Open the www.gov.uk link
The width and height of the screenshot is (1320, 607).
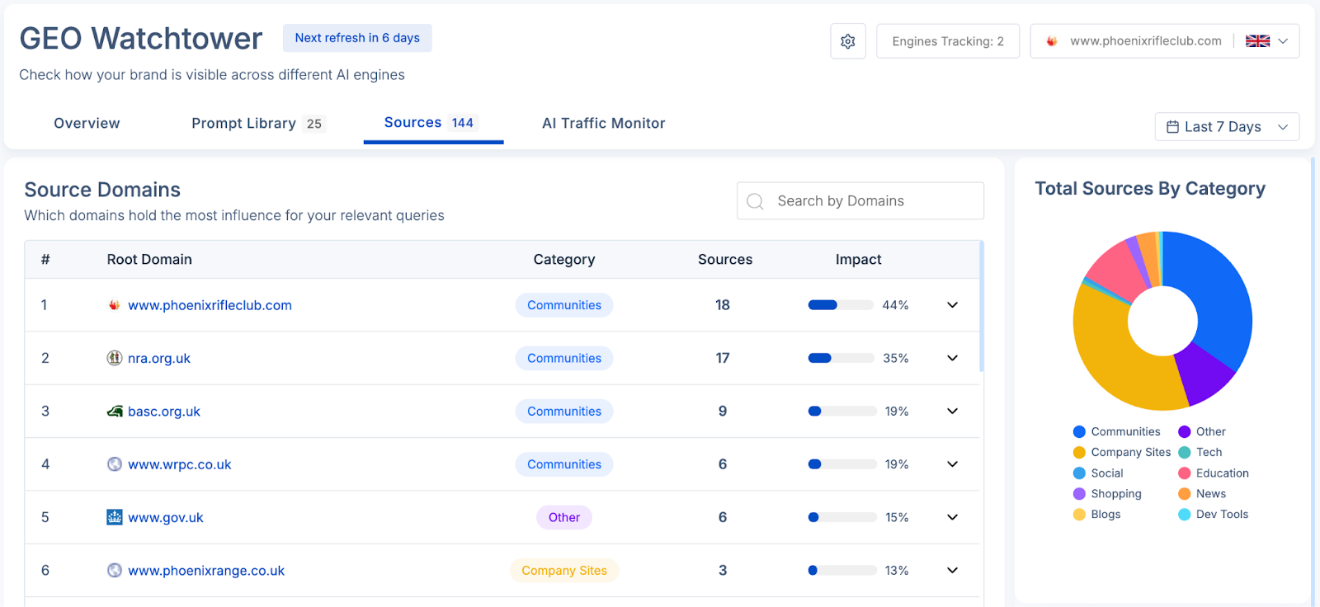coord(165,517)
